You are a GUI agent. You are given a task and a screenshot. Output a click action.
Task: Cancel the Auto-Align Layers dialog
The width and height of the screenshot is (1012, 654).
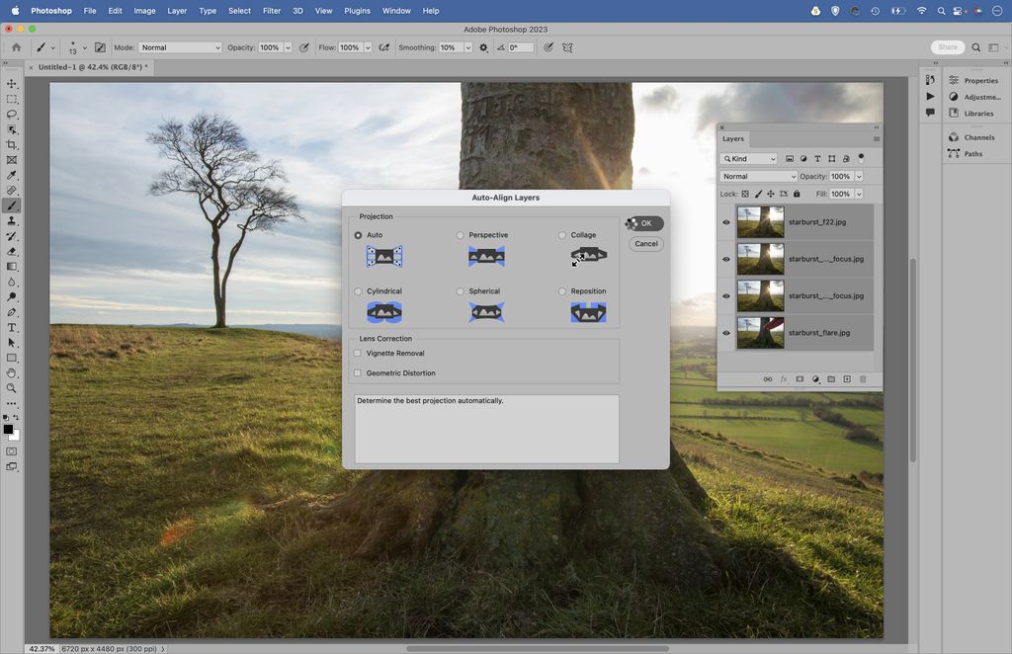point(645,244)
